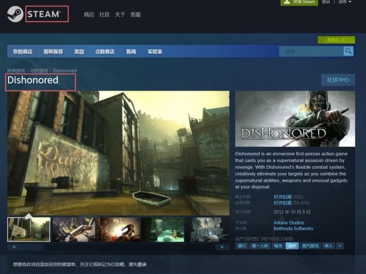Image resolution: width=366 pixels, height=274 pixels.
Task: Open the Arkane Studios developer link
Action: click(289, 223)
